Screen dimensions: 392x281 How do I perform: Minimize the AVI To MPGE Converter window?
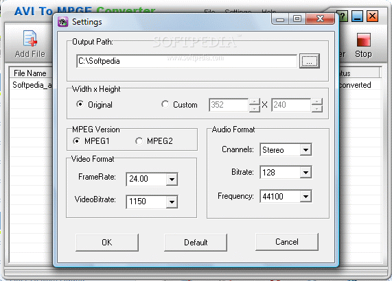tap(357, 16)
